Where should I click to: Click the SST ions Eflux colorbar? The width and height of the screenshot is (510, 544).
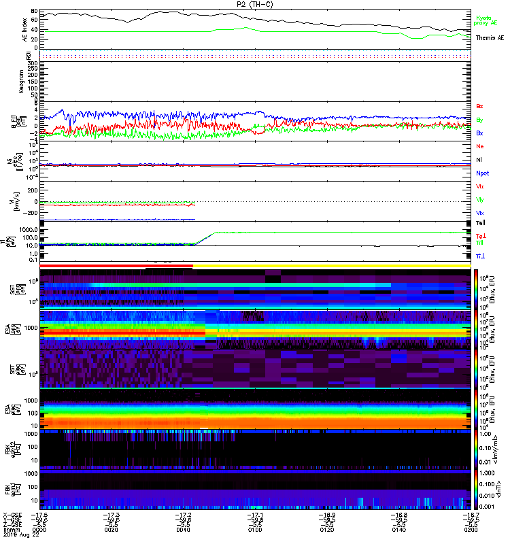coord(475,288)
